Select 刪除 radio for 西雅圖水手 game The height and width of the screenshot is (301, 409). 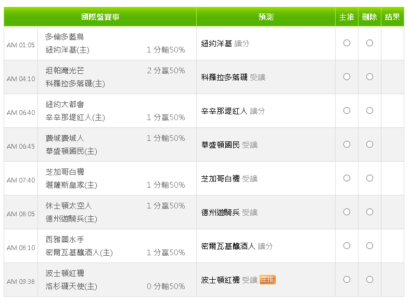[x=369, y=246]
